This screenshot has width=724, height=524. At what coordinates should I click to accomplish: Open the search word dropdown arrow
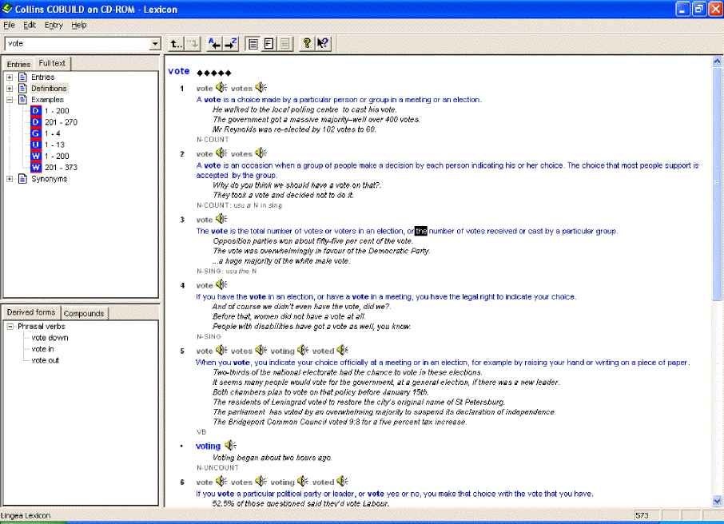(155, 44)
